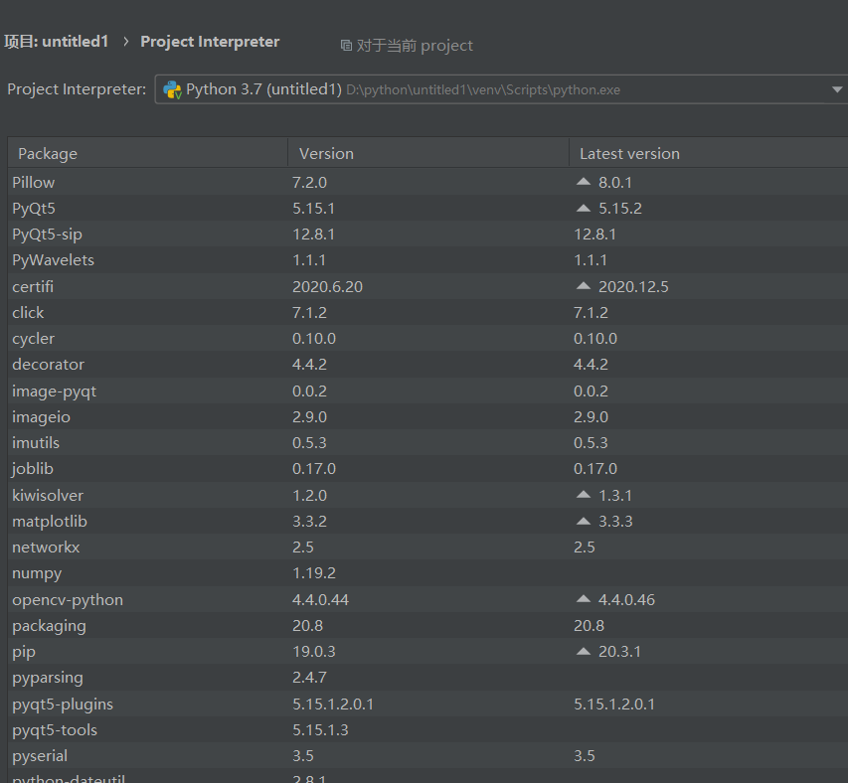The width and height of the screenshot is (848, 783).
Task: Click version 5.15.1.3 of pyqt5-tools
Action: 320,730
